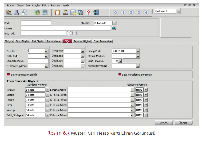Click the two-people users icon in toolbar
Image resolution: width=212 pixels, height=141 pixels.
coord(9,12)
